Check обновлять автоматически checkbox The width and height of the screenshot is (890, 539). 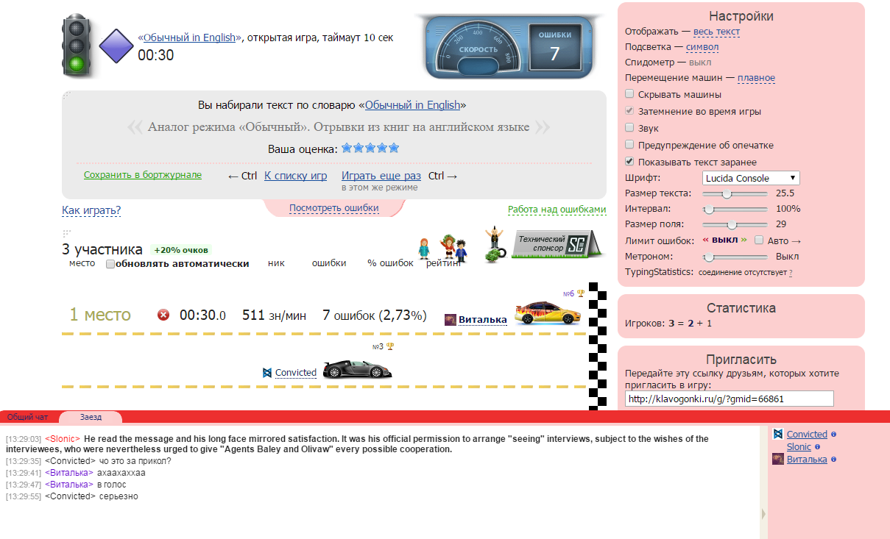pos(110,264)
